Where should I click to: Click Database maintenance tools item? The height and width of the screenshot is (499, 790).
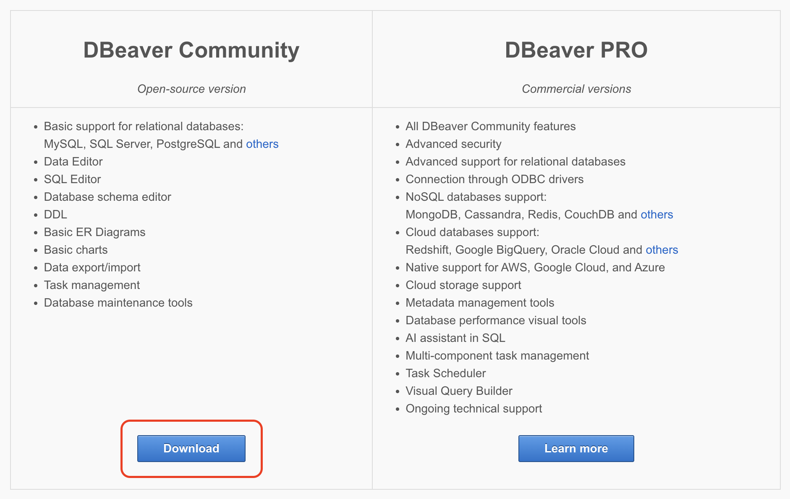click(118, 303)
